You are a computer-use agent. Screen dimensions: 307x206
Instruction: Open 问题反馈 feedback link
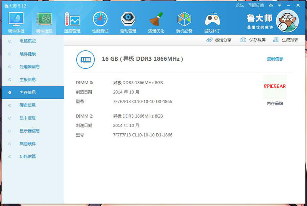[256, 5]
